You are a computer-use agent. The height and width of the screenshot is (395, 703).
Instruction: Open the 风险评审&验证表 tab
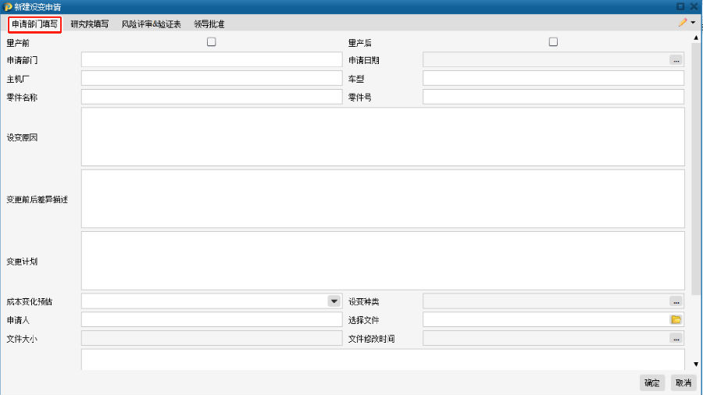[x=151, y=24]
